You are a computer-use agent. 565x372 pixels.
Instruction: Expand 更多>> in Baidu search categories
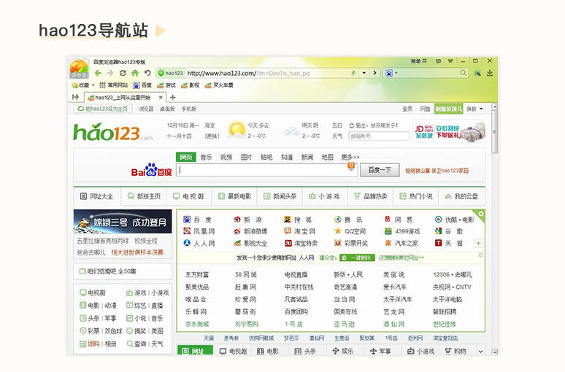tap(350, 157)
